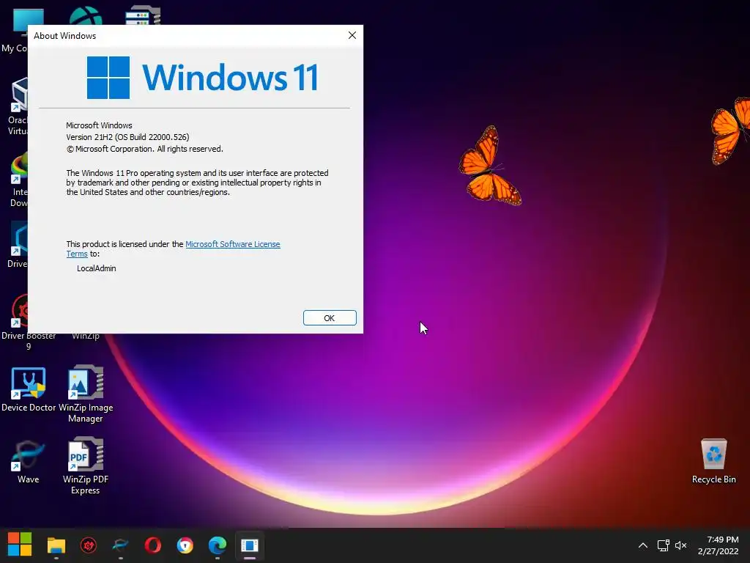Select the Recycle Bin desktop icon
Image resolution: width=750 pixels, height=563 pixels.
pyautogui.click(x=713, y=461)
